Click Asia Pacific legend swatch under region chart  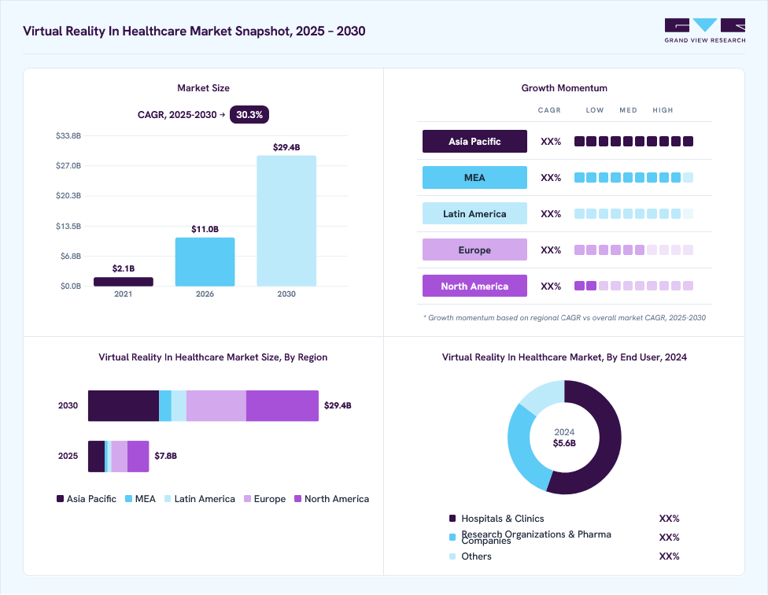(61, 499)
